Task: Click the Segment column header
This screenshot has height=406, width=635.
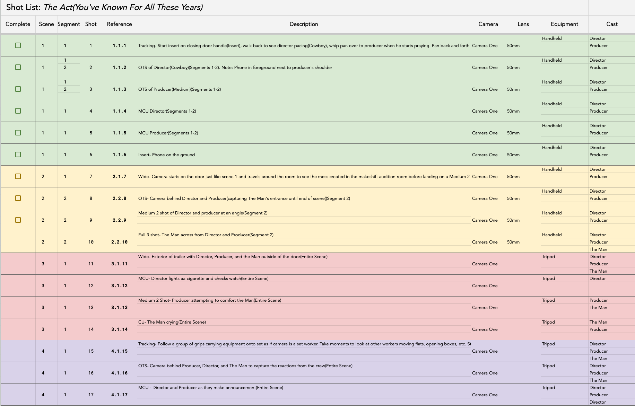Action: 69,24
